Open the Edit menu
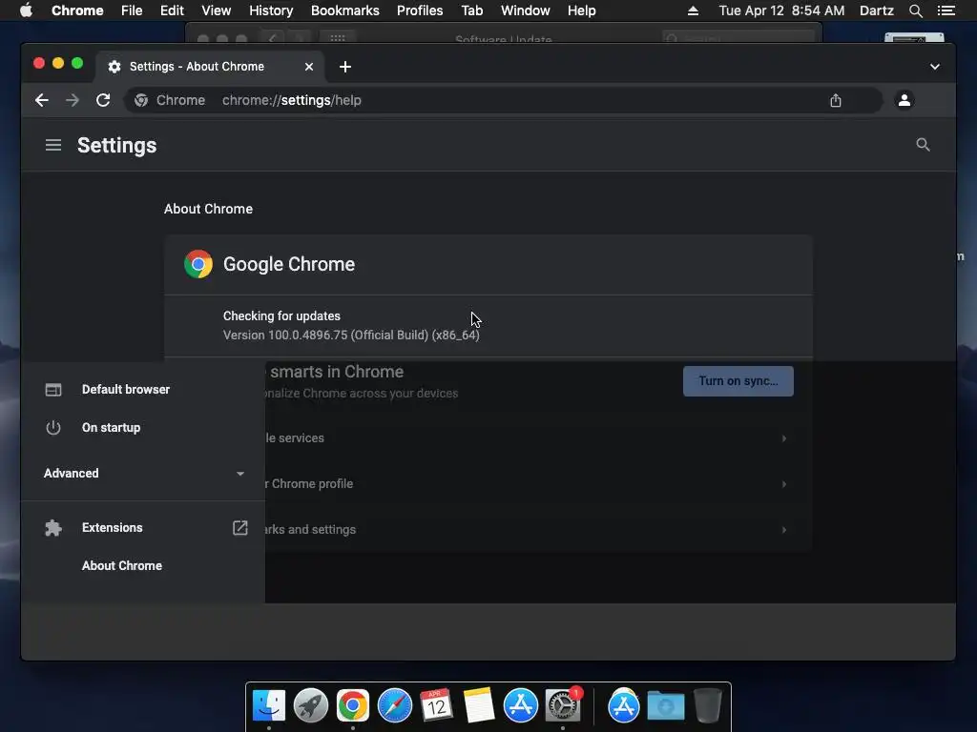977x732 pixels. (172, 10)
